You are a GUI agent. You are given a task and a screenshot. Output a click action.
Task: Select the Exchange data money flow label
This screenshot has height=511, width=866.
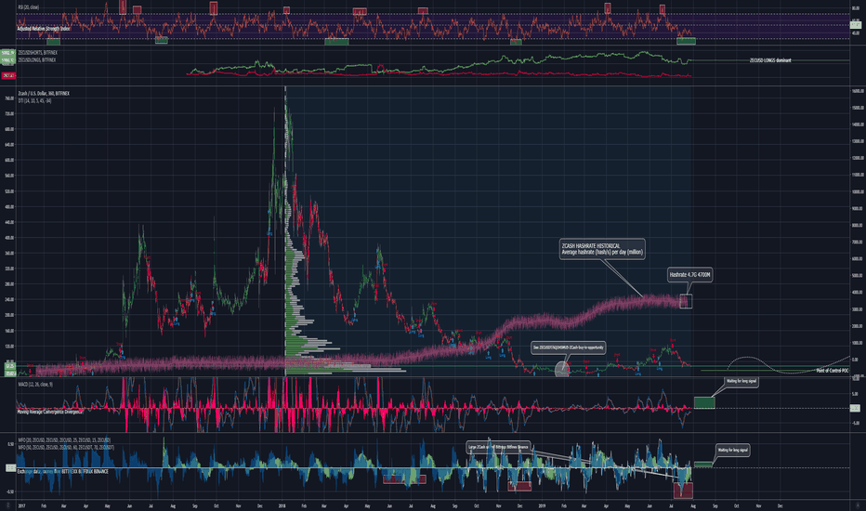coord(62,472)
